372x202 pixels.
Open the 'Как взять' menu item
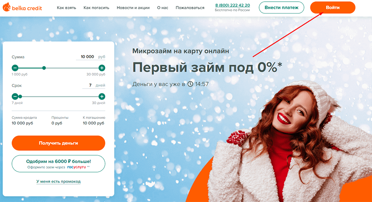[x=66, y=8]
